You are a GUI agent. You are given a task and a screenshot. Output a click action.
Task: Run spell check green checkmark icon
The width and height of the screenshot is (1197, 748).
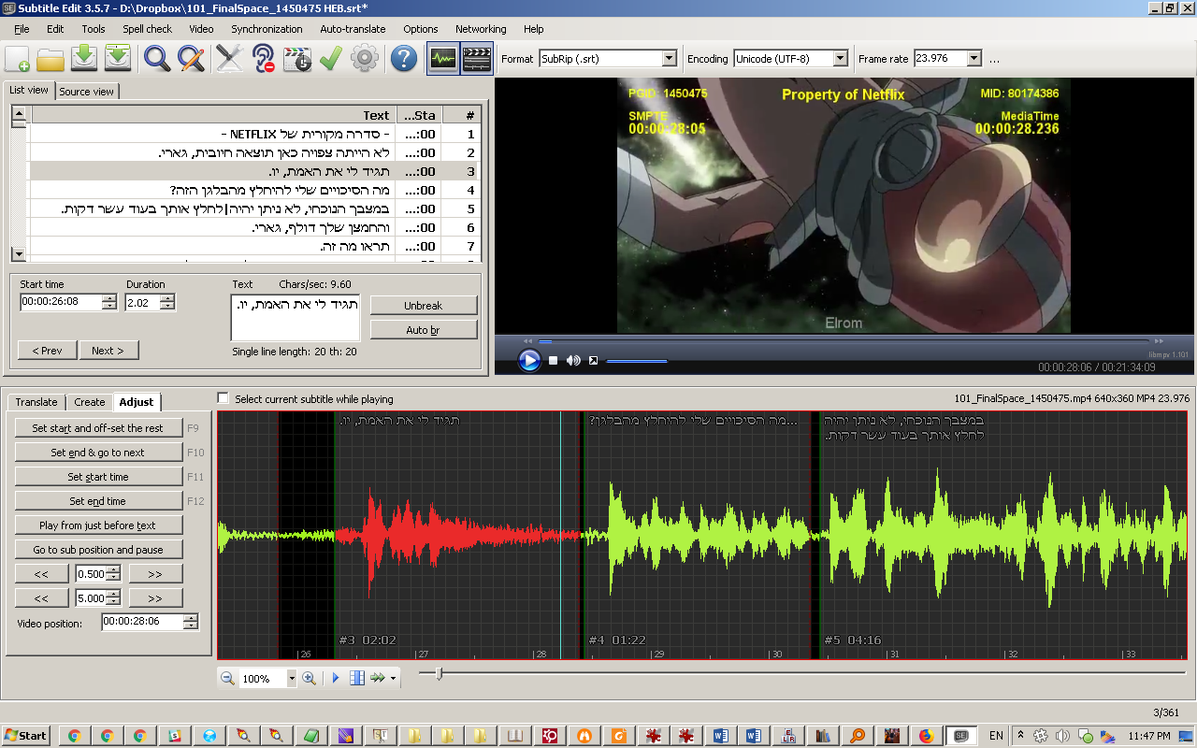(x=330, y=58)
